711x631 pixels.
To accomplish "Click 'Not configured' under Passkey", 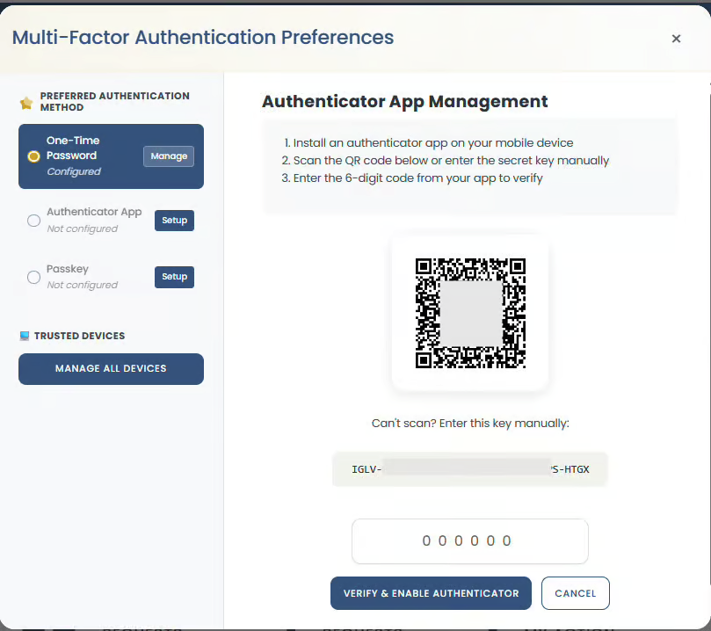I will [x=82, y=285].
